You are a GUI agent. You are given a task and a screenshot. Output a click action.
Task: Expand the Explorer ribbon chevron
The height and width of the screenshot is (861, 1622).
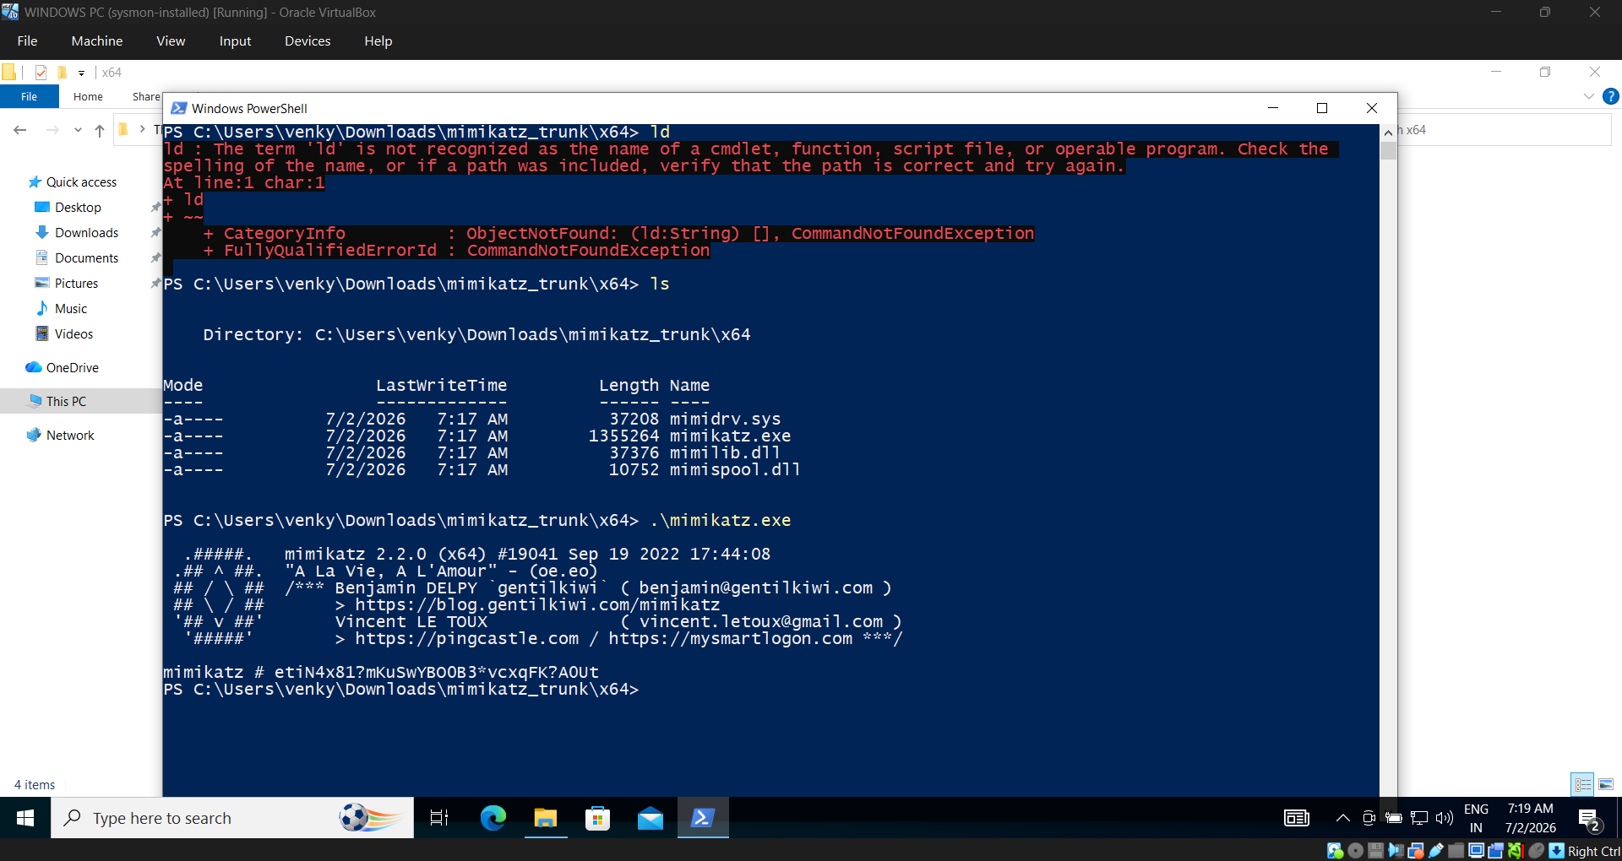click(x=1588, y=96)
